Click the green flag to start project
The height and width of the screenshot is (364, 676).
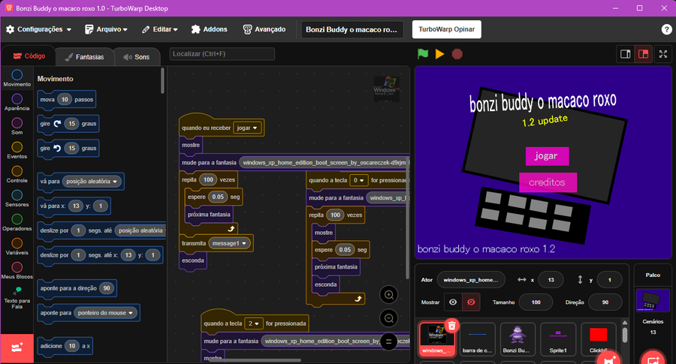(x=423, y=54)
